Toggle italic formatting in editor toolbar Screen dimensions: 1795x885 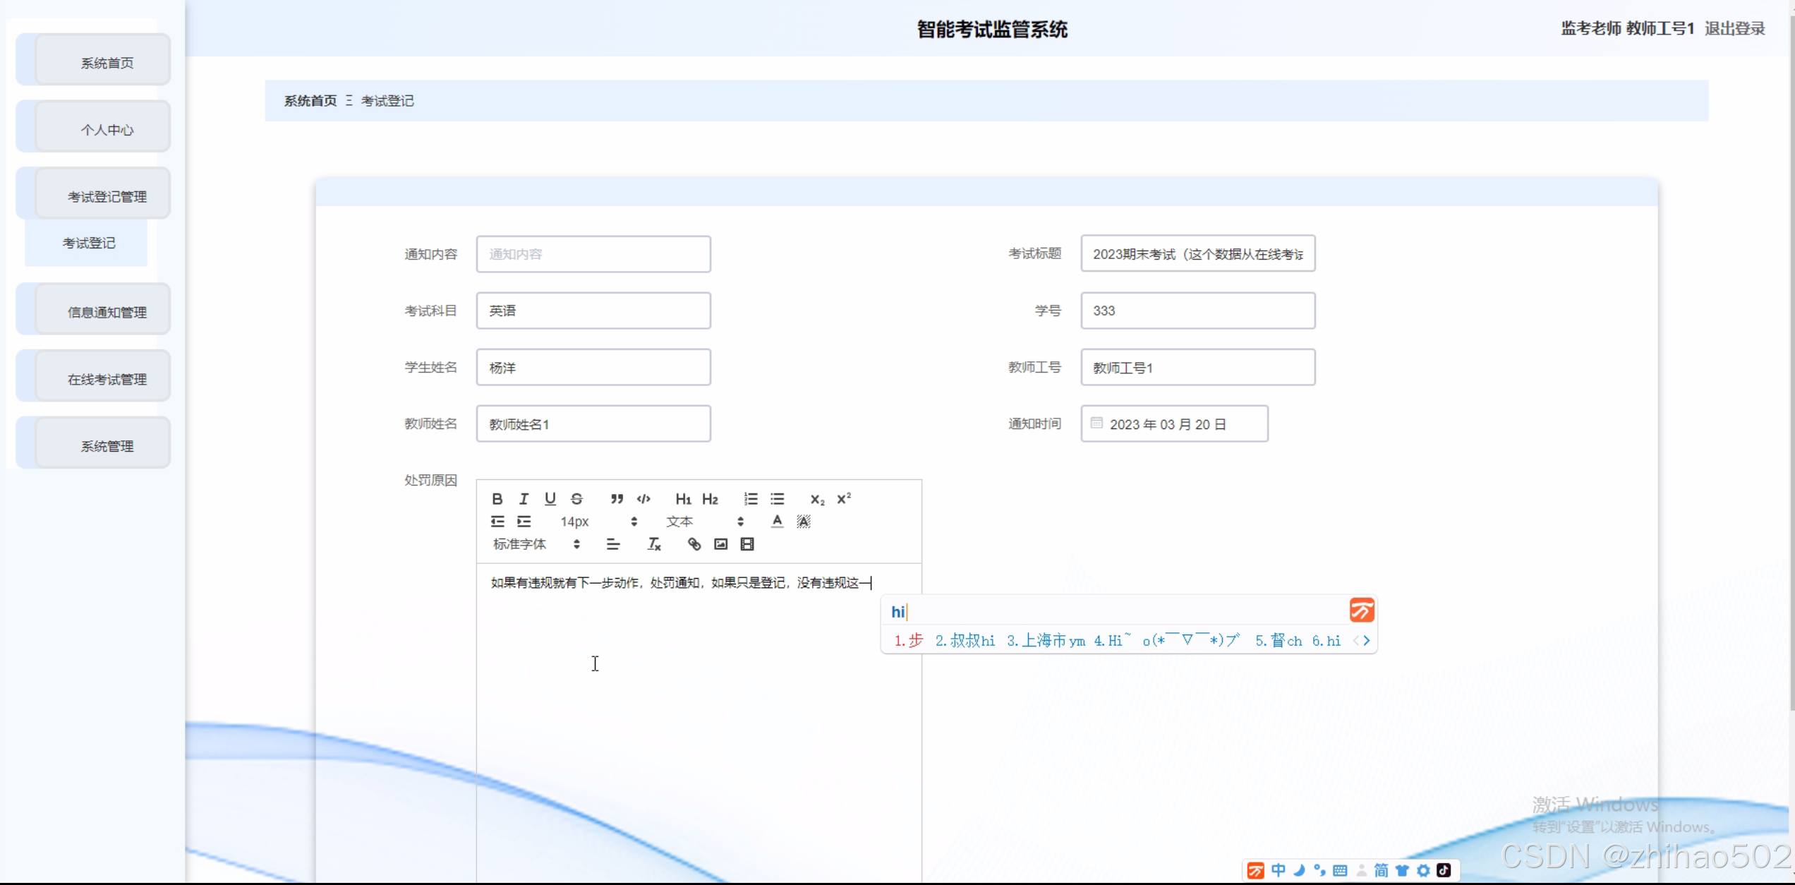pyautogui.click(x=524, y=499)
